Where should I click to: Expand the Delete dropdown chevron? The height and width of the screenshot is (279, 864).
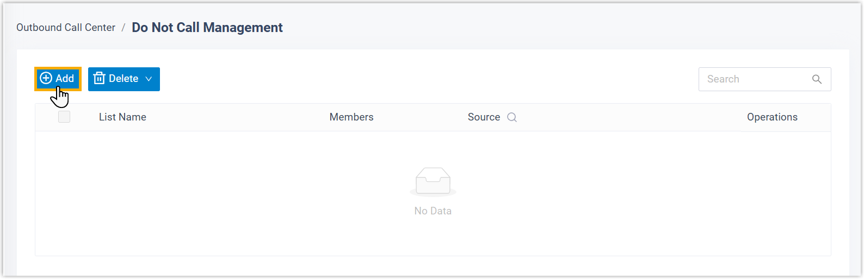(149, 79)
